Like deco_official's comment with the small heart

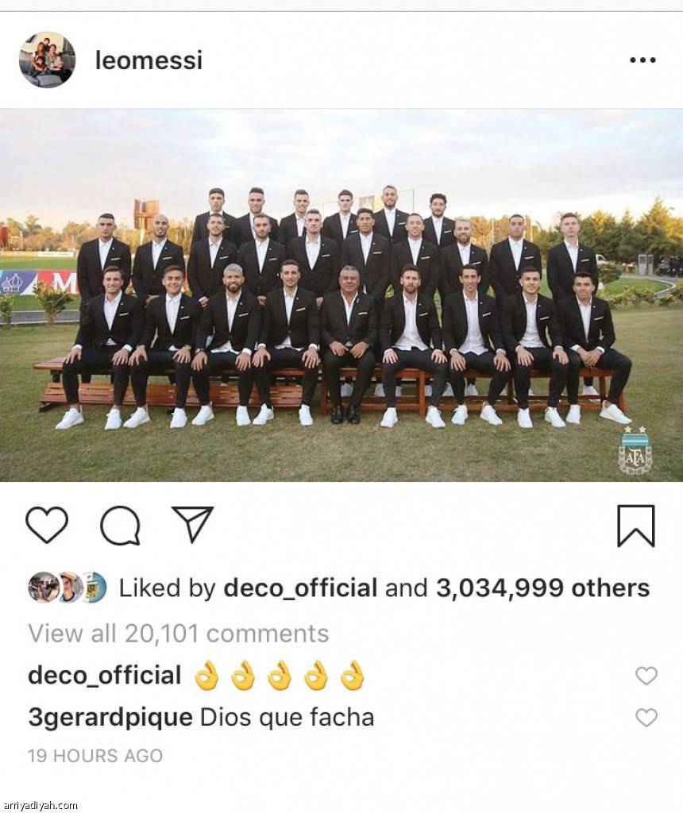(646, 676)
